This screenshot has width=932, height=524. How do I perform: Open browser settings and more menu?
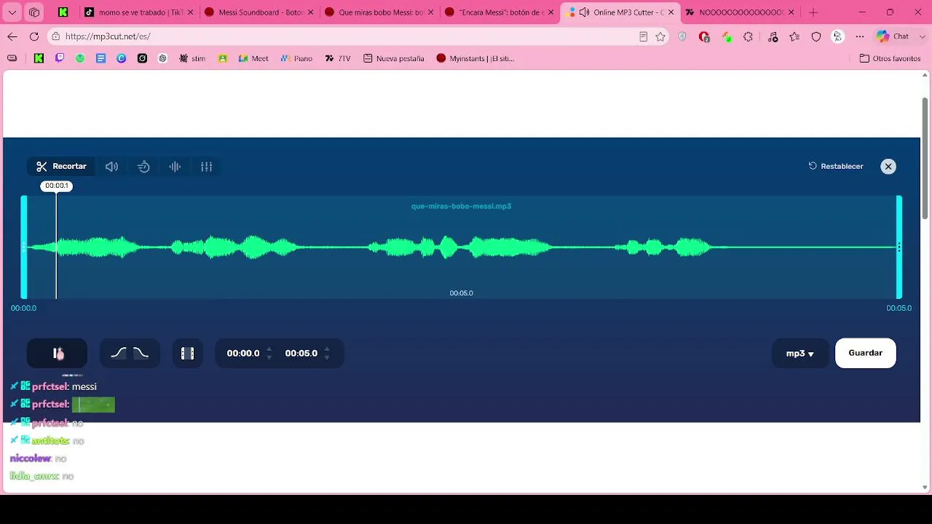[x=860, y=36]
